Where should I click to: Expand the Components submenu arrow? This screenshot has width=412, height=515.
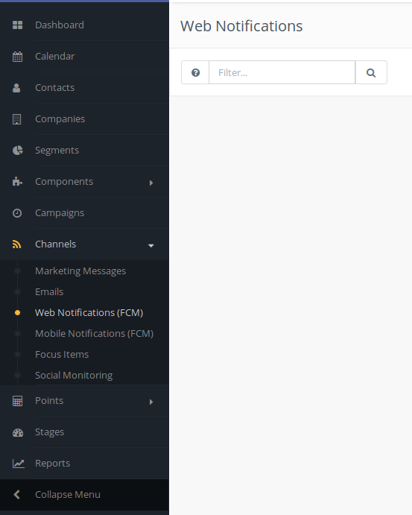pyautogui.click(x=151, y=183)
